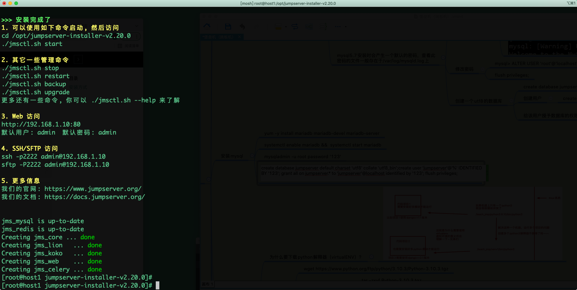Click the './jmsctl.sh stop' line
Screen dimensions: 577x290
[x=30, y=68]
